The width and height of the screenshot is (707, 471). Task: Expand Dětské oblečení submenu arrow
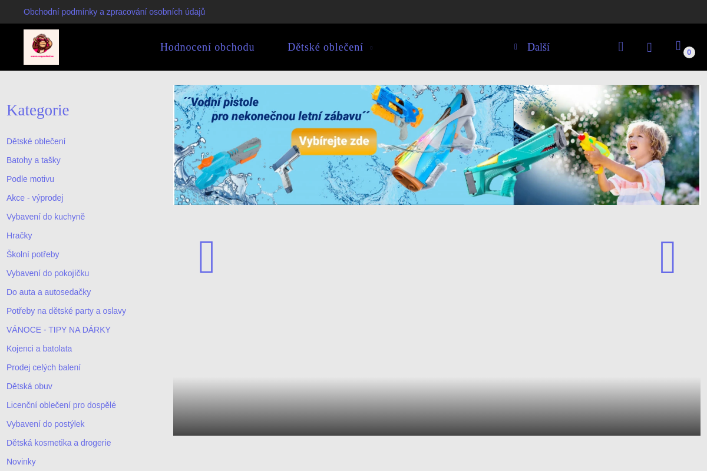(x=371, y=48)
